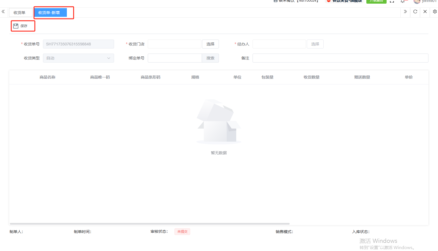Click the green 升级服务 button
This screenshot has height=251, width=438.
coord(376,1)
